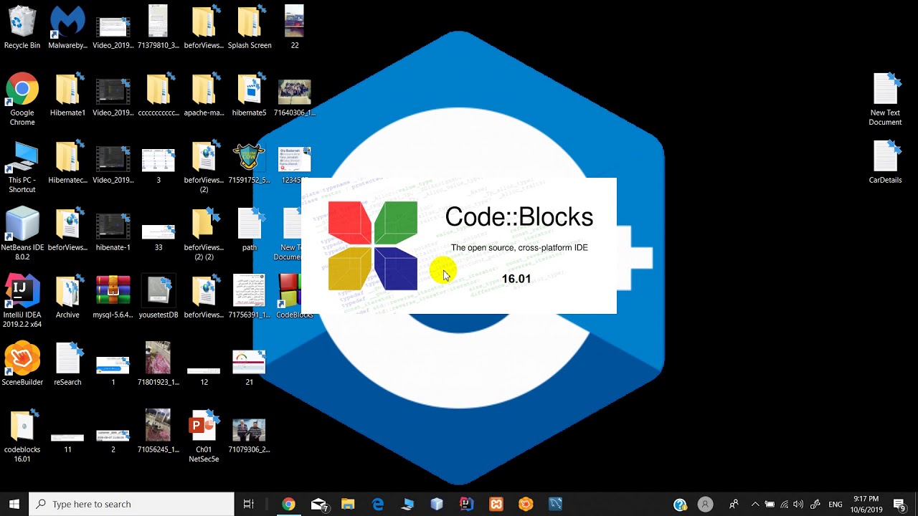This screenshot has height=516, width=918.
Task: Select the 71056245_1... image thumbnail
Action: pos(158,431)
